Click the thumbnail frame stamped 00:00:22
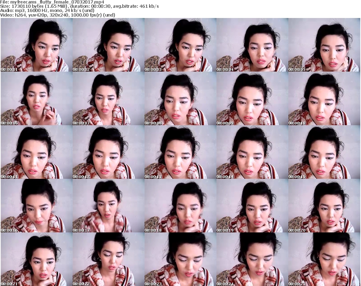361x286 pixels. click(x=109, y=259)
